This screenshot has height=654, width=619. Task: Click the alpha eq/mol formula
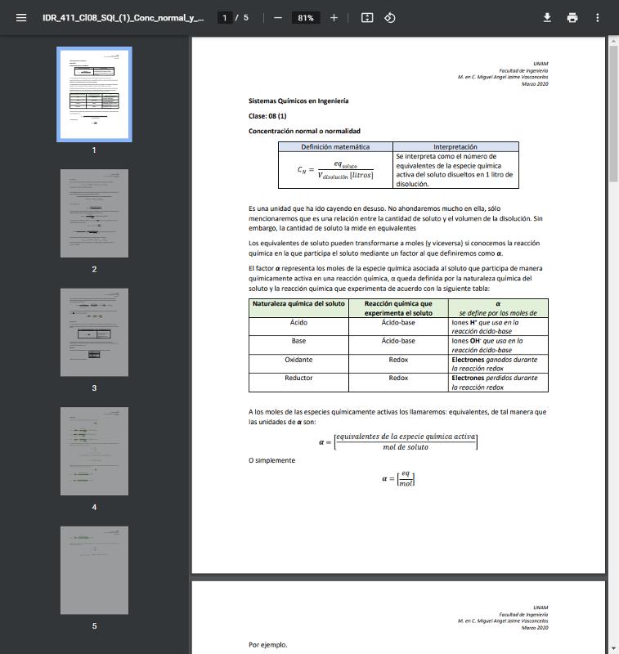tap(398, 479)
